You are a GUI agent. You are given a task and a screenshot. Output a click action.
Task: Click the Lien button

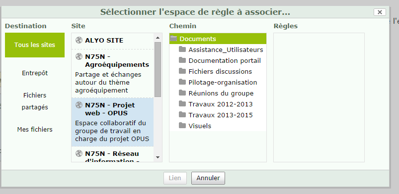(175, 178)
